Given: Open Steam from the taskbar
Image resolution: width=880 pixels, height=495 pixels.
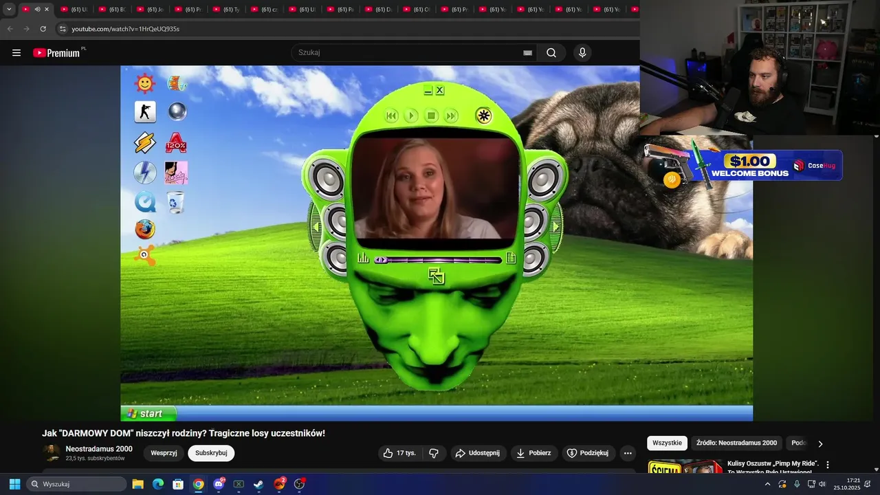Looking at the screenshot, I should pos(258,484).
